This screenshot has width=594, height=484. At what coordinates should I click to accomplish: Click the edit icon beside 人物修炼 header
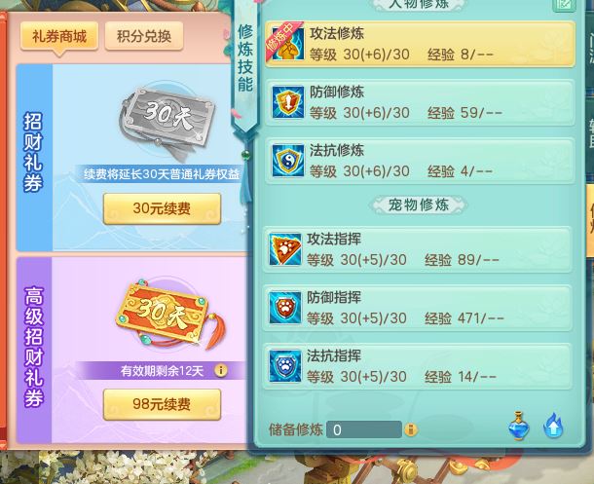(x=565, y=5)
